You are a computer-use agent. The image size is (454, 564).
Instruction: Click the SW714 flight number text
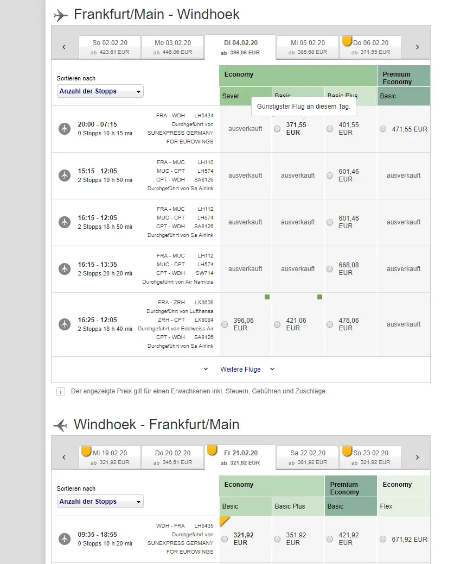[x=204, y=273]
